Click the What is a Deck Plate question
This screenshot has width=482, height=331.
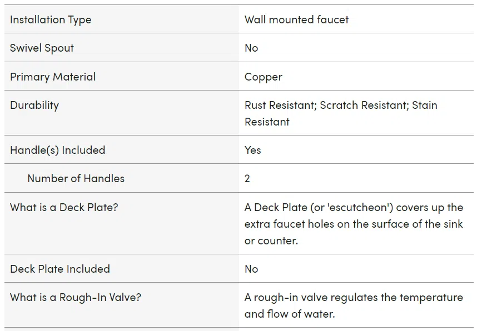click(x=64, y=207)
